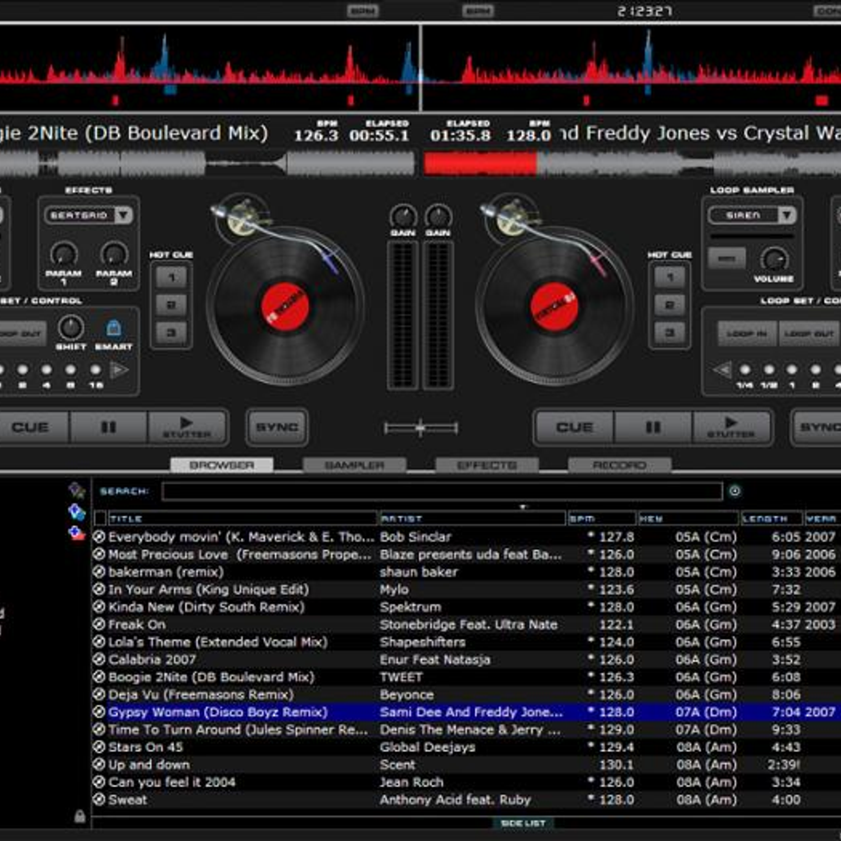841x841 pixels.
Task: Click the loop sampler REC button
Action: [726, 259]
